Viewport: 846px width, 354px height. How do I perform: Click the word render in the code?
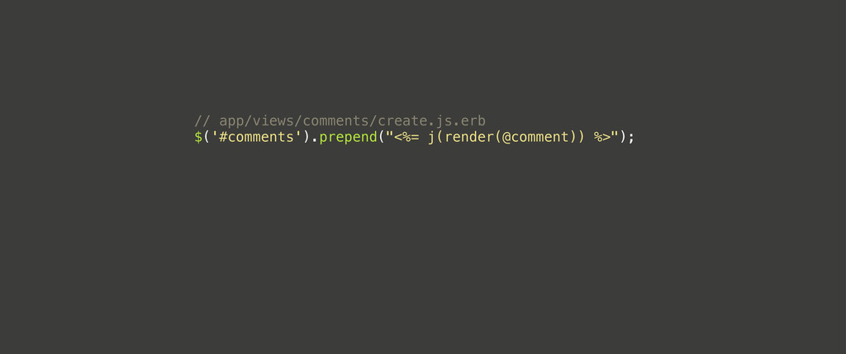click(x=469, y=137)
